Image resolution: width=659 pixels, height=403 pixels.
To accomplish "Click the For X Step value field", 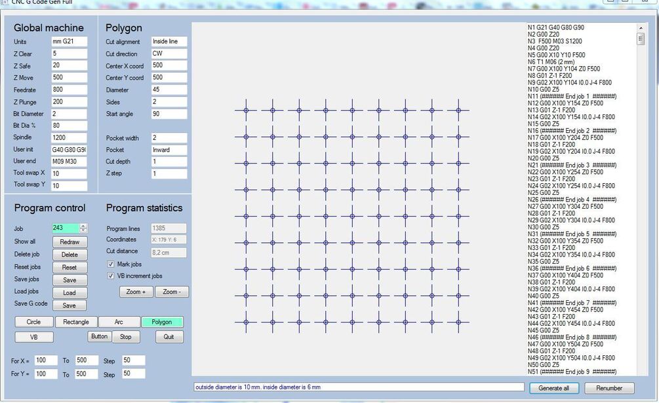I will [x=134, y=360].
